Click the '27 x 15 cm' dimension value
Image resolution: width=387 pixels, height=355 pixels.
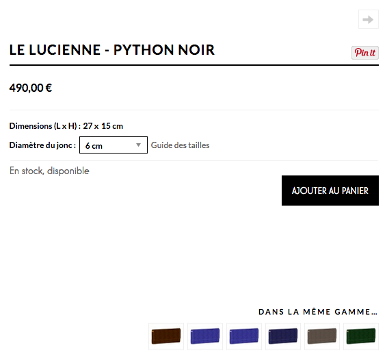pos(103,126)
